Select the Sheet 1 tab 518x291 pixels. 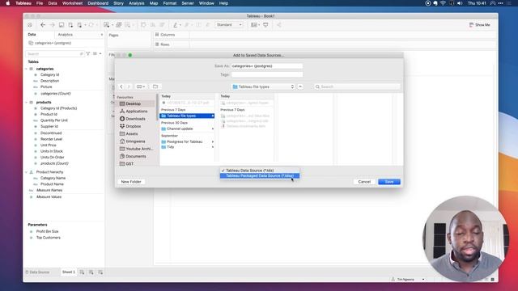pyautogui.click(x=68, y=272)
